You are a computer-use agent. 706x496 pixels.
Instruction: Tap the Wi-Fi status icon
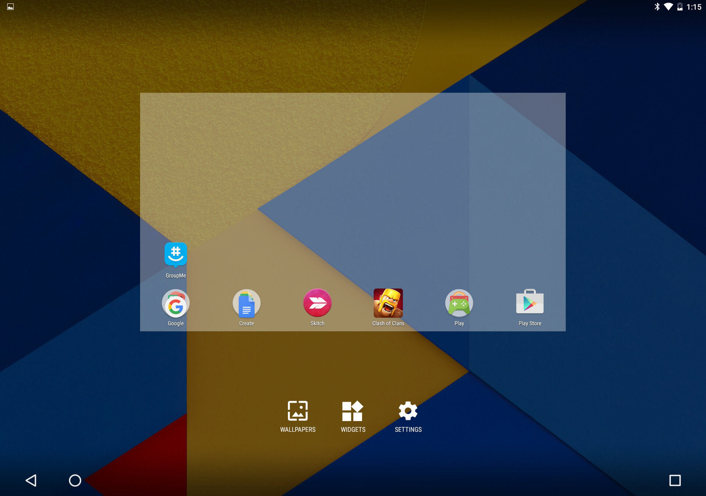tap(668, 7)
